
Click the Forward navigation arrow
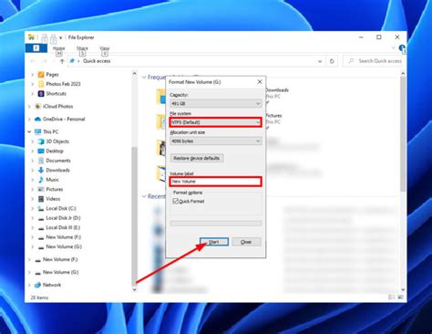(45, 61)
